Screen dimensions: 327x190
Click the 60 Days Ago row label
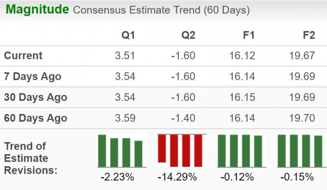[x=36, y=118]
